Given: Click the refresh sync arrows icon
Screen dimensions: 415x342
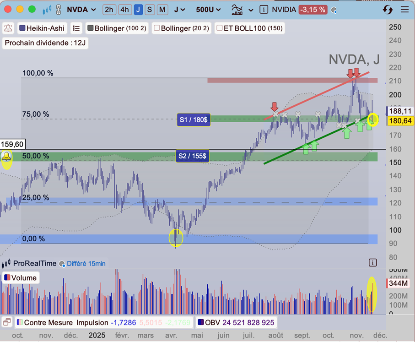Looking at the screenshot, I should pyautogui.click(x=388, y=10).
